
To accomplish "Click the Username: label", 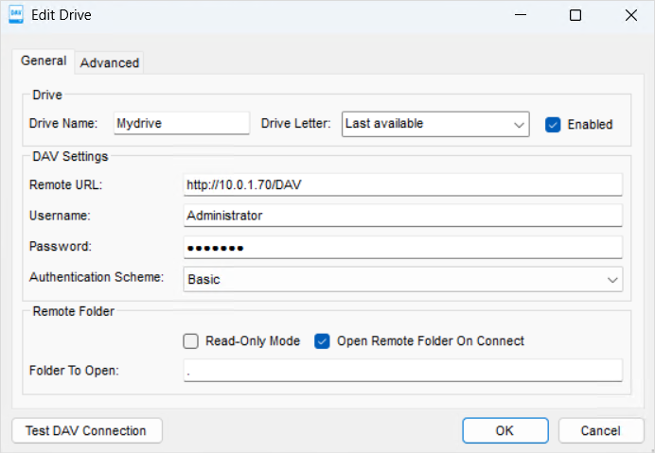I will tap(60, 216).
